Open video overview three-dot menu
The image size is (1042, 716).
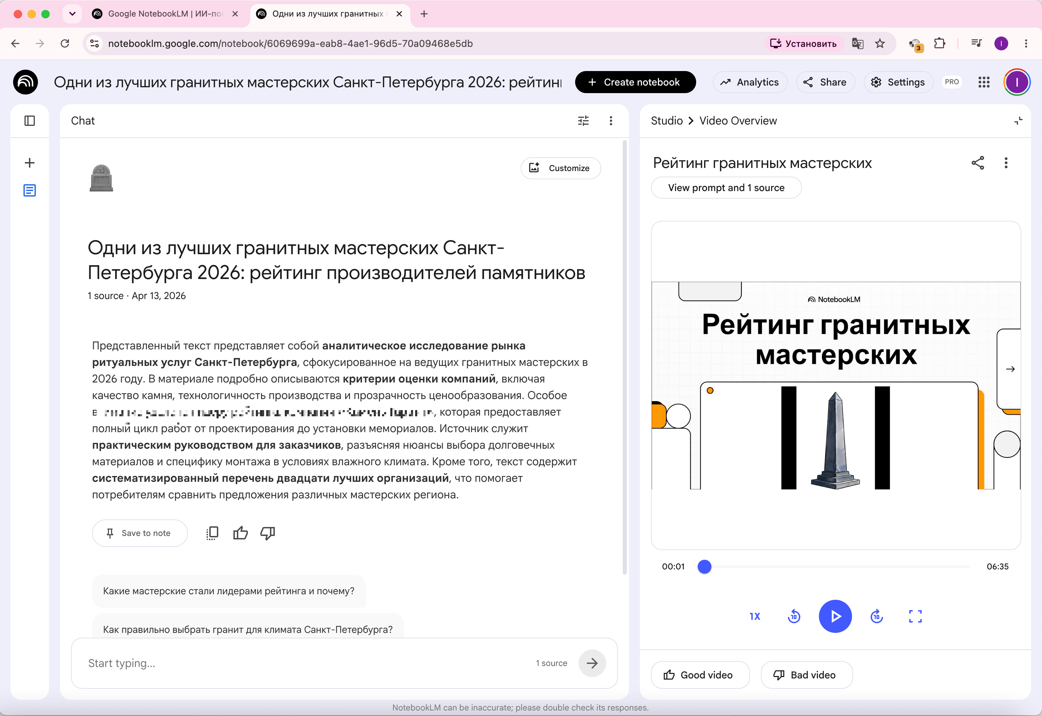pos(1006,163)
